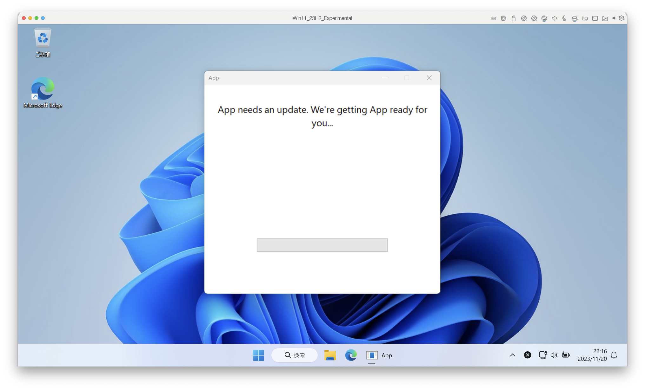Click the 検索 search box in taskbar
This screenshot has width=645, height=390.
[x=295, y=355]
